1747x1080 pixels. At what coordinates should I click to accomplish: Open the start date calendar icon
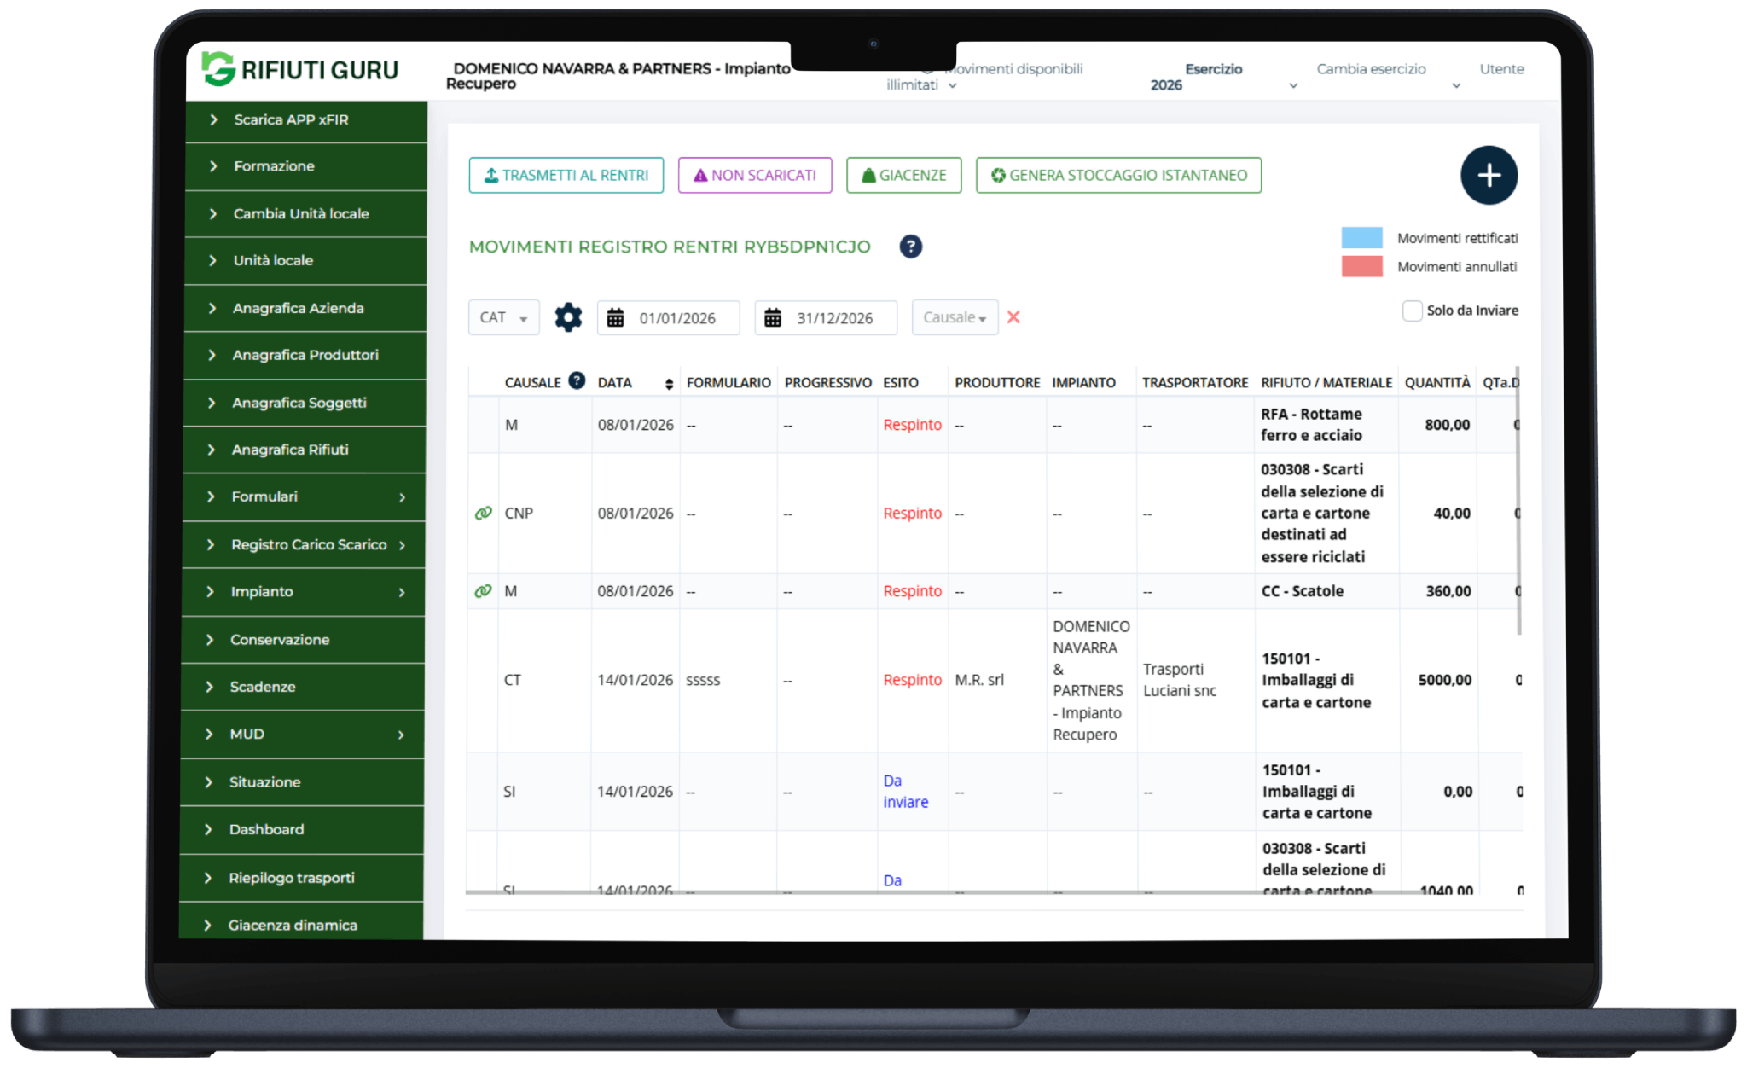pyautogui.click(x=614, y=316)
